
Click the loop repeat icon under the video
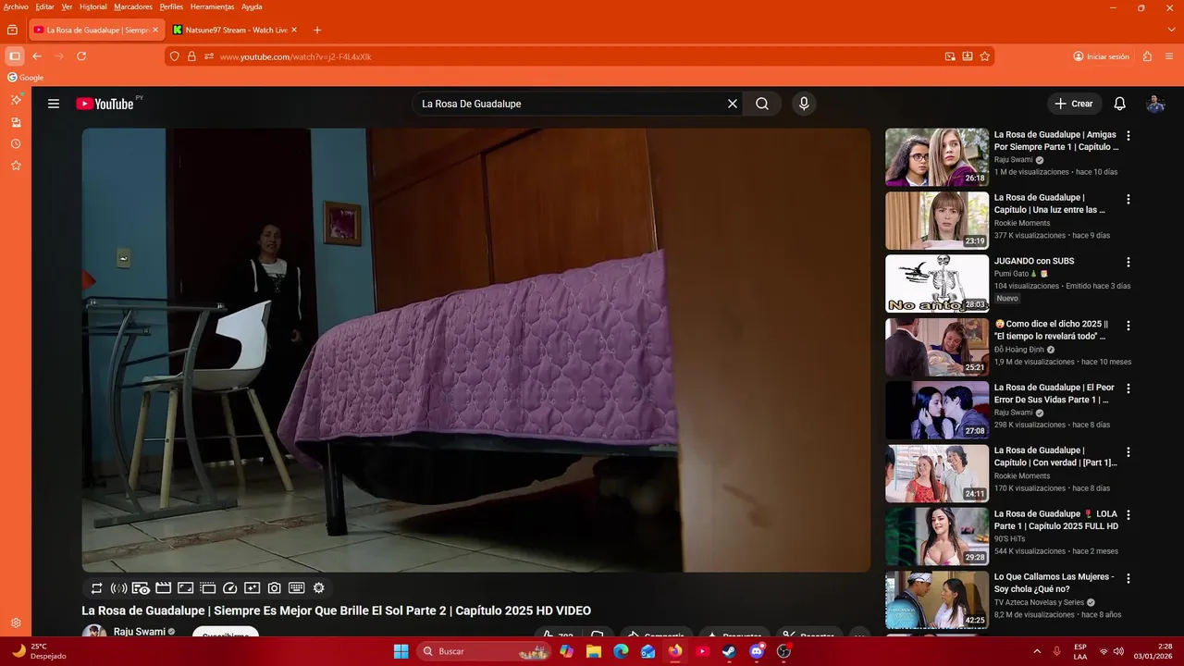coord(96,588)
